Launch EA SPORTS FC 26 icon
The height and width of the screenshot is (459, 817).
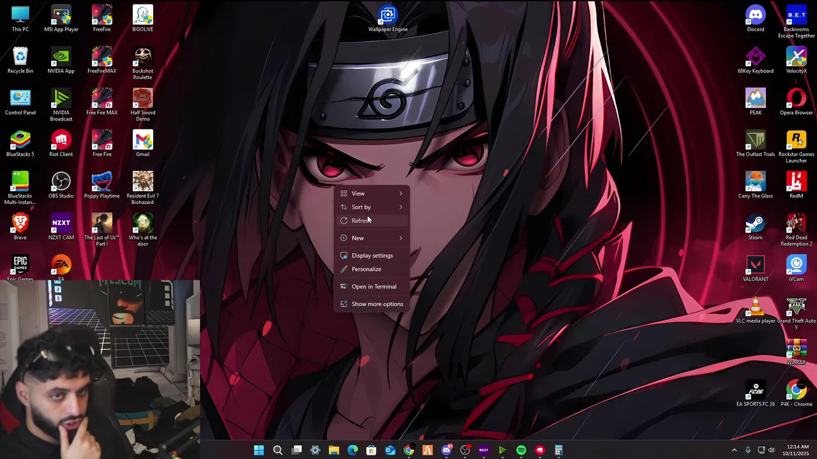point(756,393)
